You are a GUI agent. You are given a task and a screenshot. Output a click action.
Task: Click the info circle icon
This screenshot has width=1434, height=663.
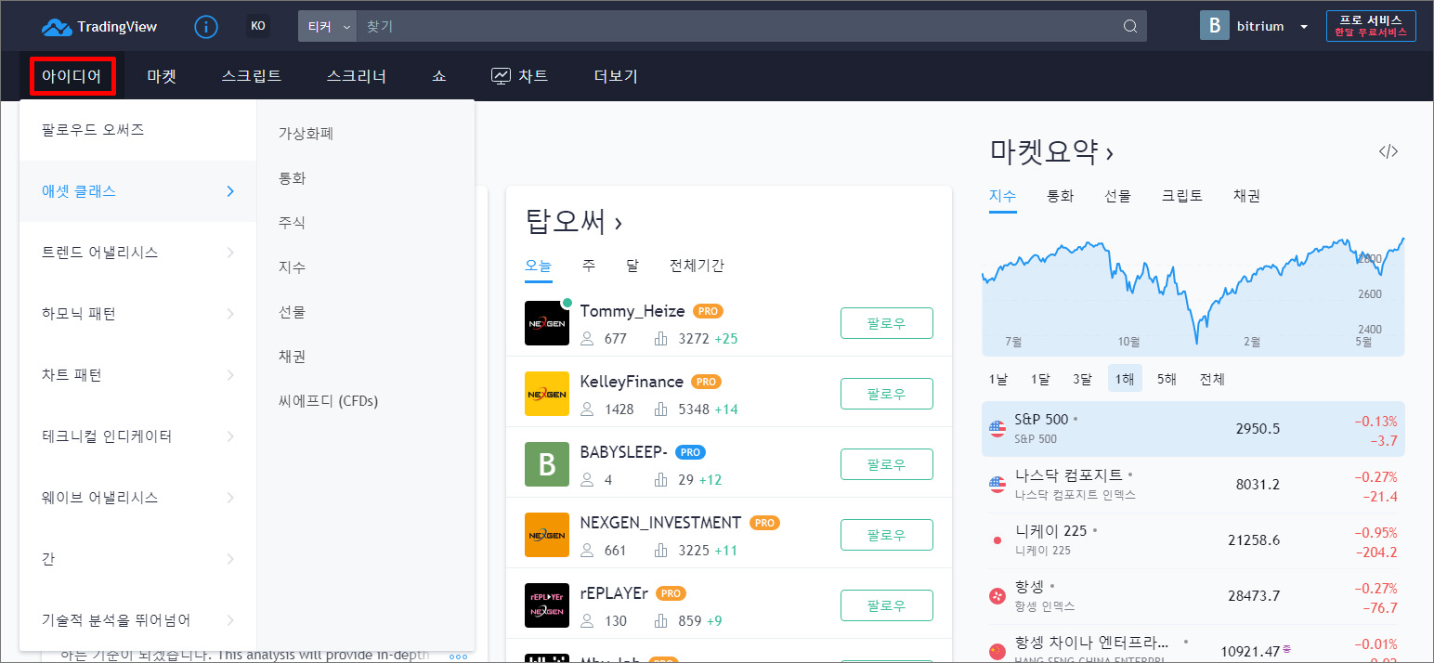point(206,26)
